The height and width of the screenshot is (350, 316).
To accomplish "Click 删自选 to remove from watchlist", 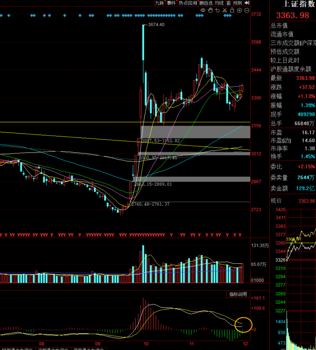I will click(x=206, y=3).
